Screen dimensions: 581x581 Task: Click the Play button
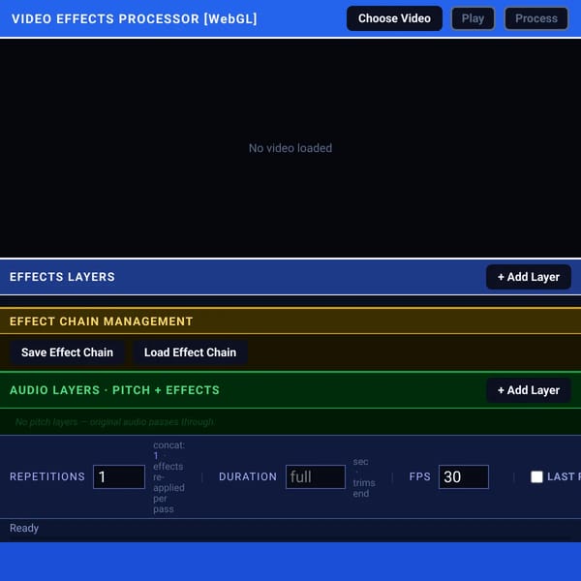click(473, 18)
